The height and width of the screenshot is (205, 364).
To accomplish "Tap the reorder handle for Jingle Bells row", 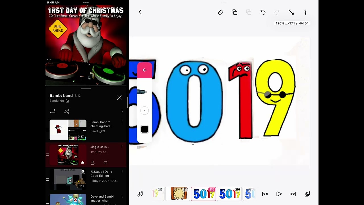I will pos(47,155).
